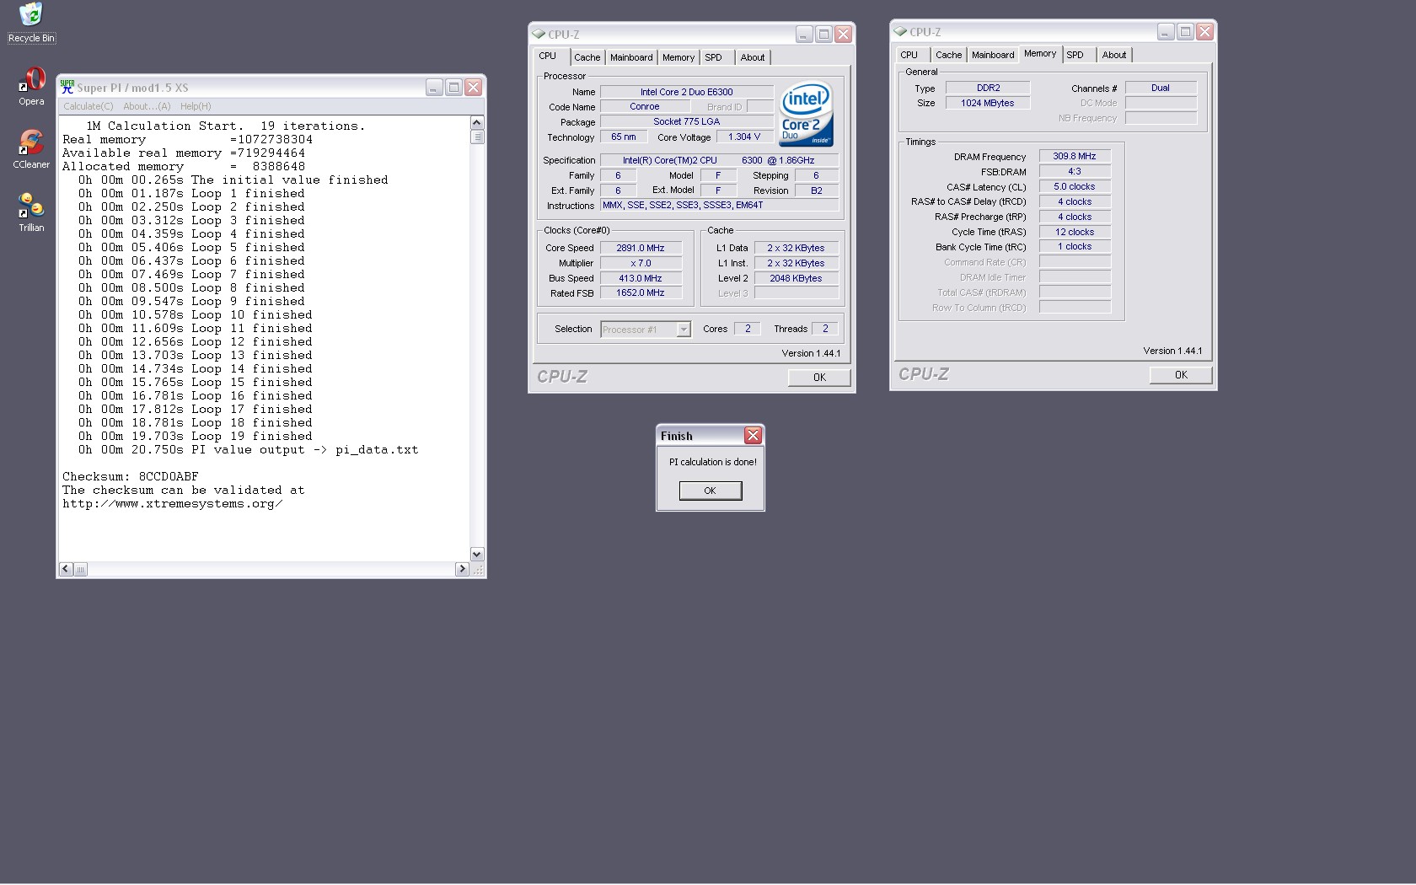Image resolution: width=1416 pixels, height=885 pixels.
Task: Launch Trillian from the desktop
Action: click(x=31, y=212)
